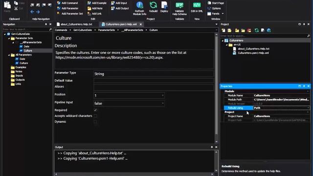Open the Panels dropdown
The height and width of the screenshot is (176, 313).
pos(215,14)
